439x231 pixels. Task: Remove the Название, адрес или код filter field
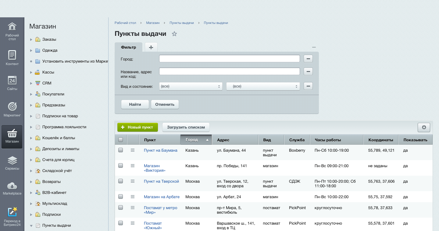[308, 71]
